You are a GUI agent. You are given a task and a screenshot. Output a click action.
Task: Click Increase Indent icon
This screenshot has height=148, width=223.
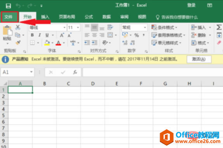pos(94,43)
